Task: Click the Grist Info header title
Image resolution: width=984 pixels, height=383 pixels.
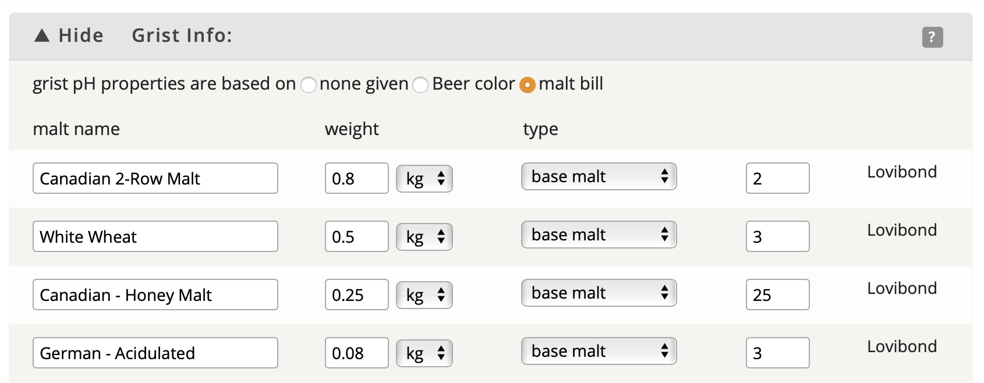Action: (182, 36)
